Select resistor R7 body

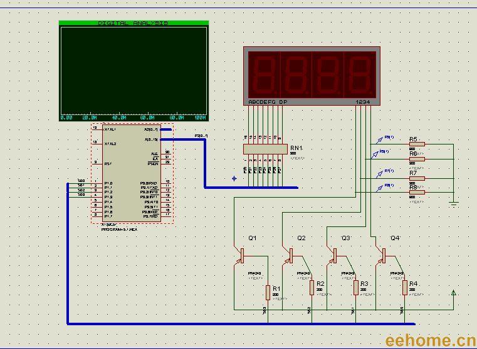(417, 178)
